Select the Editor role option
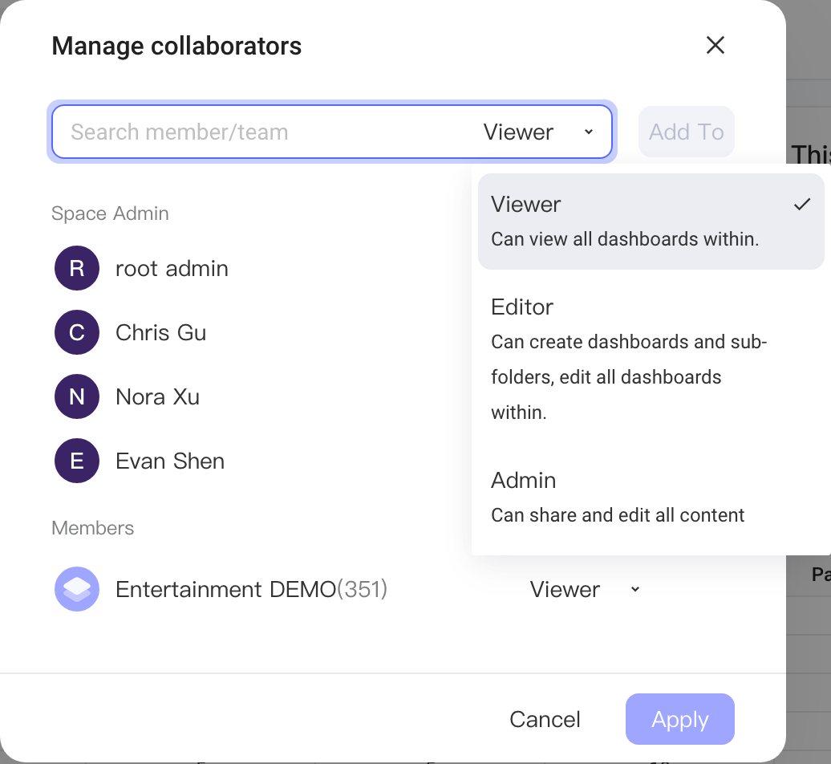 651,359
